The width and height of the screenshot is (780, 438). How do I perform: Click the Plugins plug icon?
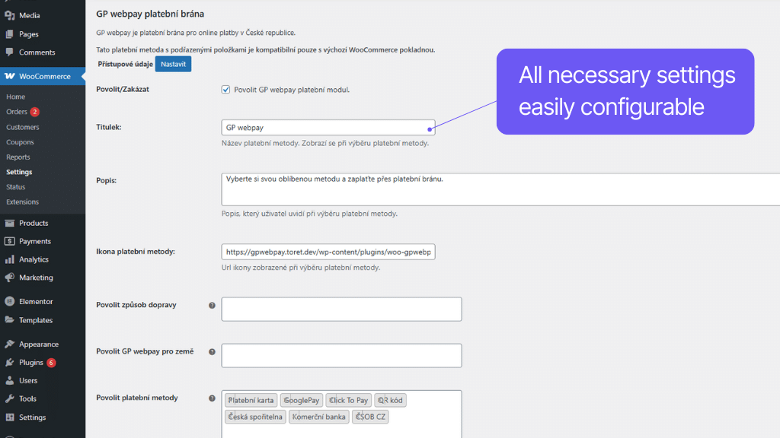point(9,362)
